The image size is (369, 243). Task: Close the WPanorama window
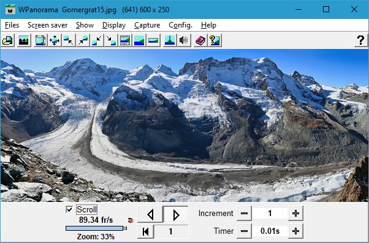(354, 10)
